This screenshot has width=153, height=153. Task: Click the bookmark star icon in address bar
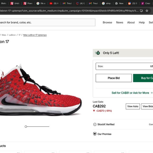tap(147, 11)
